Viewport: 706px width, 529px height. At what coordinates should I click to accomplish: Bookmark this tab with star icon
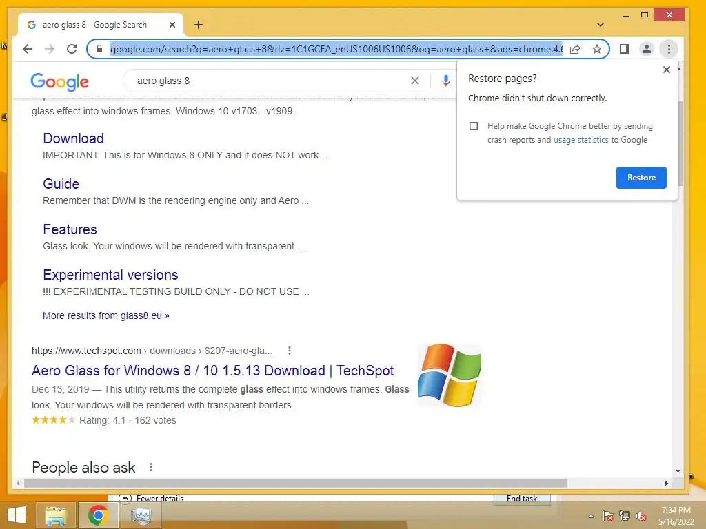[597, 49]
